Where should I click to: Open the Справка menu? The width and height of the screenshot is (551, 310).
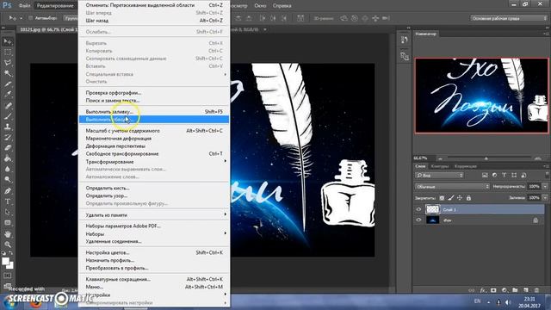click(282, 6)
